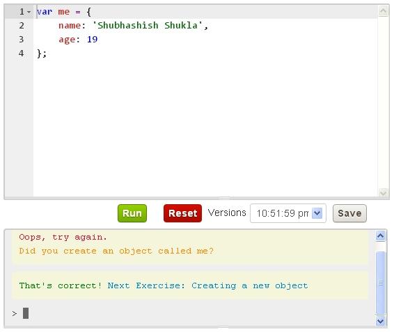This screenshot has width=394, height=332.
Task: Click the console scroll down arrow
Action: [x=381, y=321]
